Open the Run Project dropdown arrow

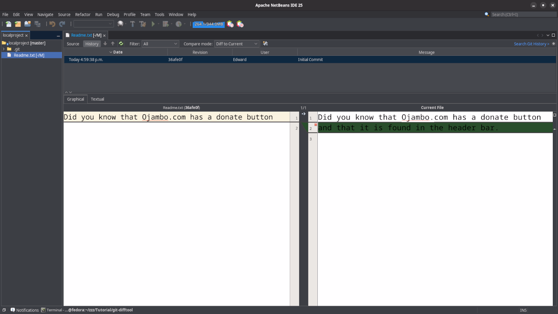coord(159,24)
